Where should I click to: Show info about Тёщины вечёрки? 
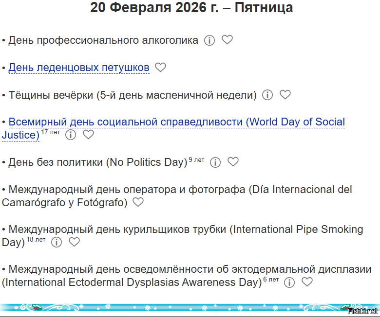pyautogui.click(x=267, y=95)
